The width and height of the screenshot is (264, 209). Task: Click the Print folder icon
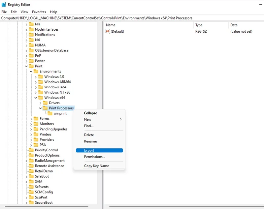[x=31, y=66]
